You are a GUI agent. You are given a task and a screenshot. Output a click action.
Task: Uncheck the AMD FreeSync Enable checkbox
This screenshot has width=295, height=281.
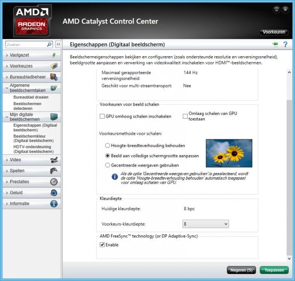[102, 245]
